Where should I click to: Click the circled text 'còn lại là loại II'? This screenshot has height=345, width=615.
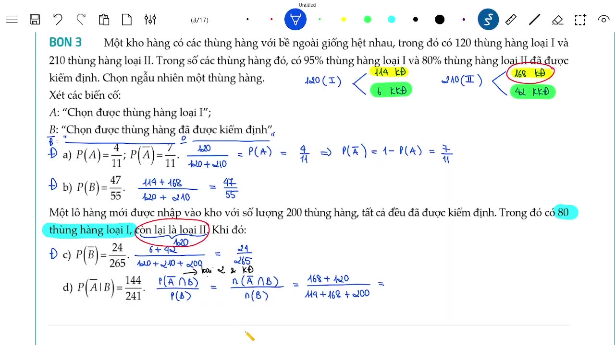(172, 230)
